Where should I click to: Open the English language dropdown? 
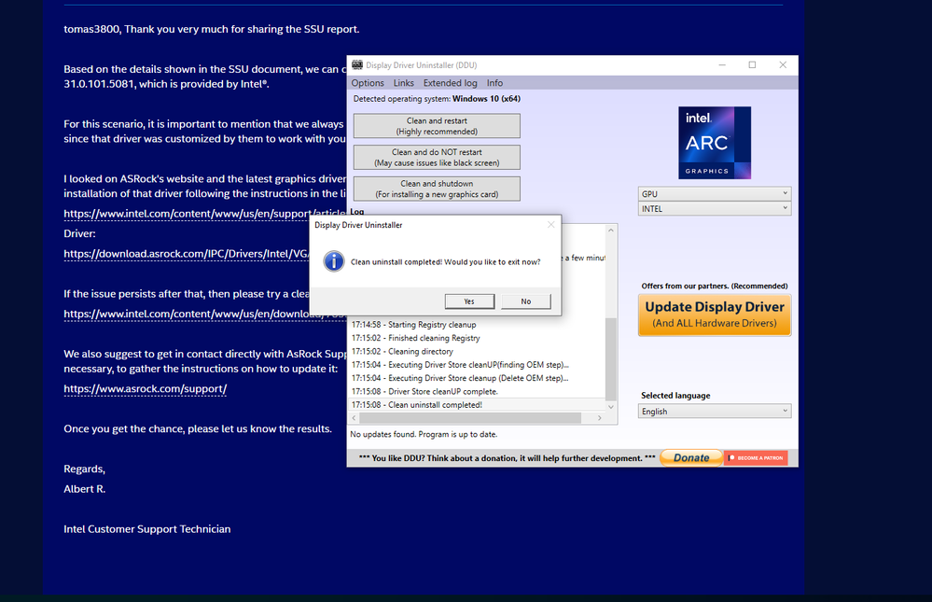715,411
